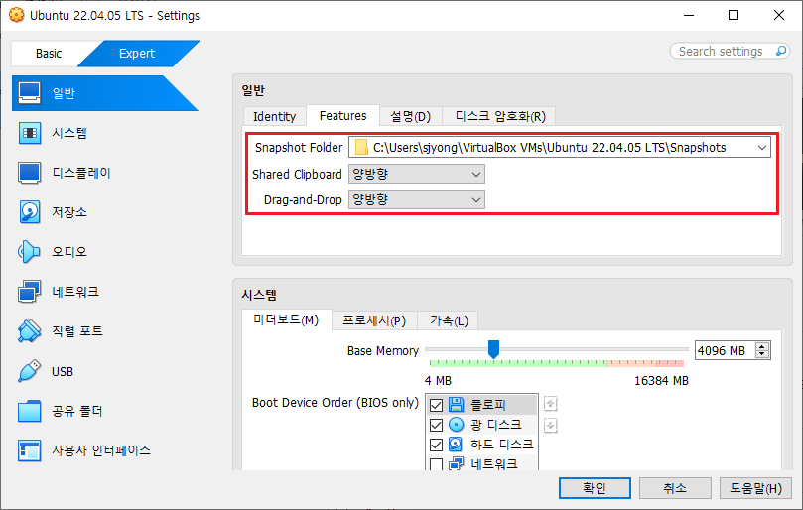Click the 16384 MB maximum label
The image size is (803, 510).
coord(661,381)
